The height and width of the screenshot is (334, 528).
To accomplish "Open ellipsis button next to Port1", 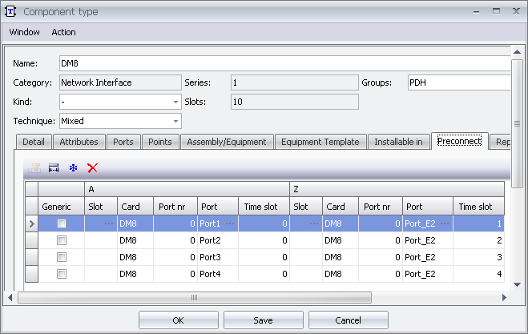I will point(230,223).
